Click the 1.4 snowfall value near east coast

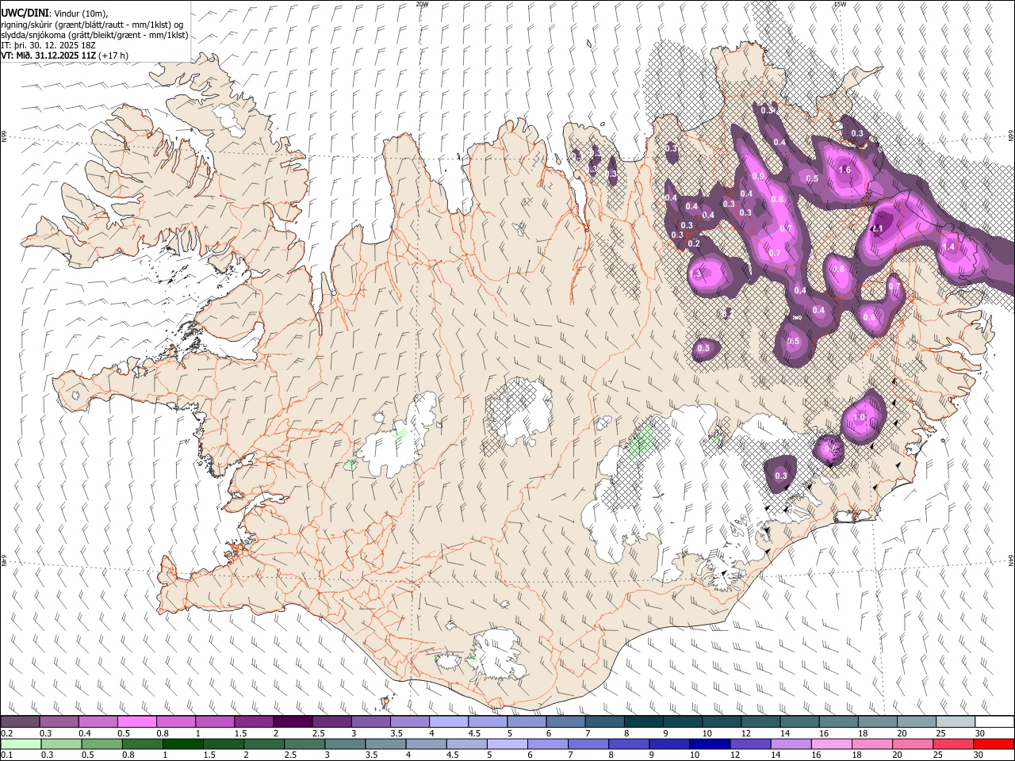948,247
